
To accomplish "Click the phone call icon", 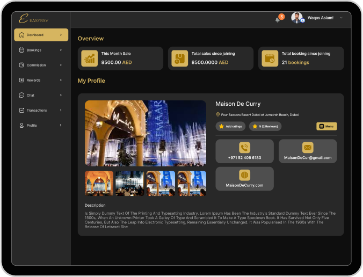I will tap(245, 148).
